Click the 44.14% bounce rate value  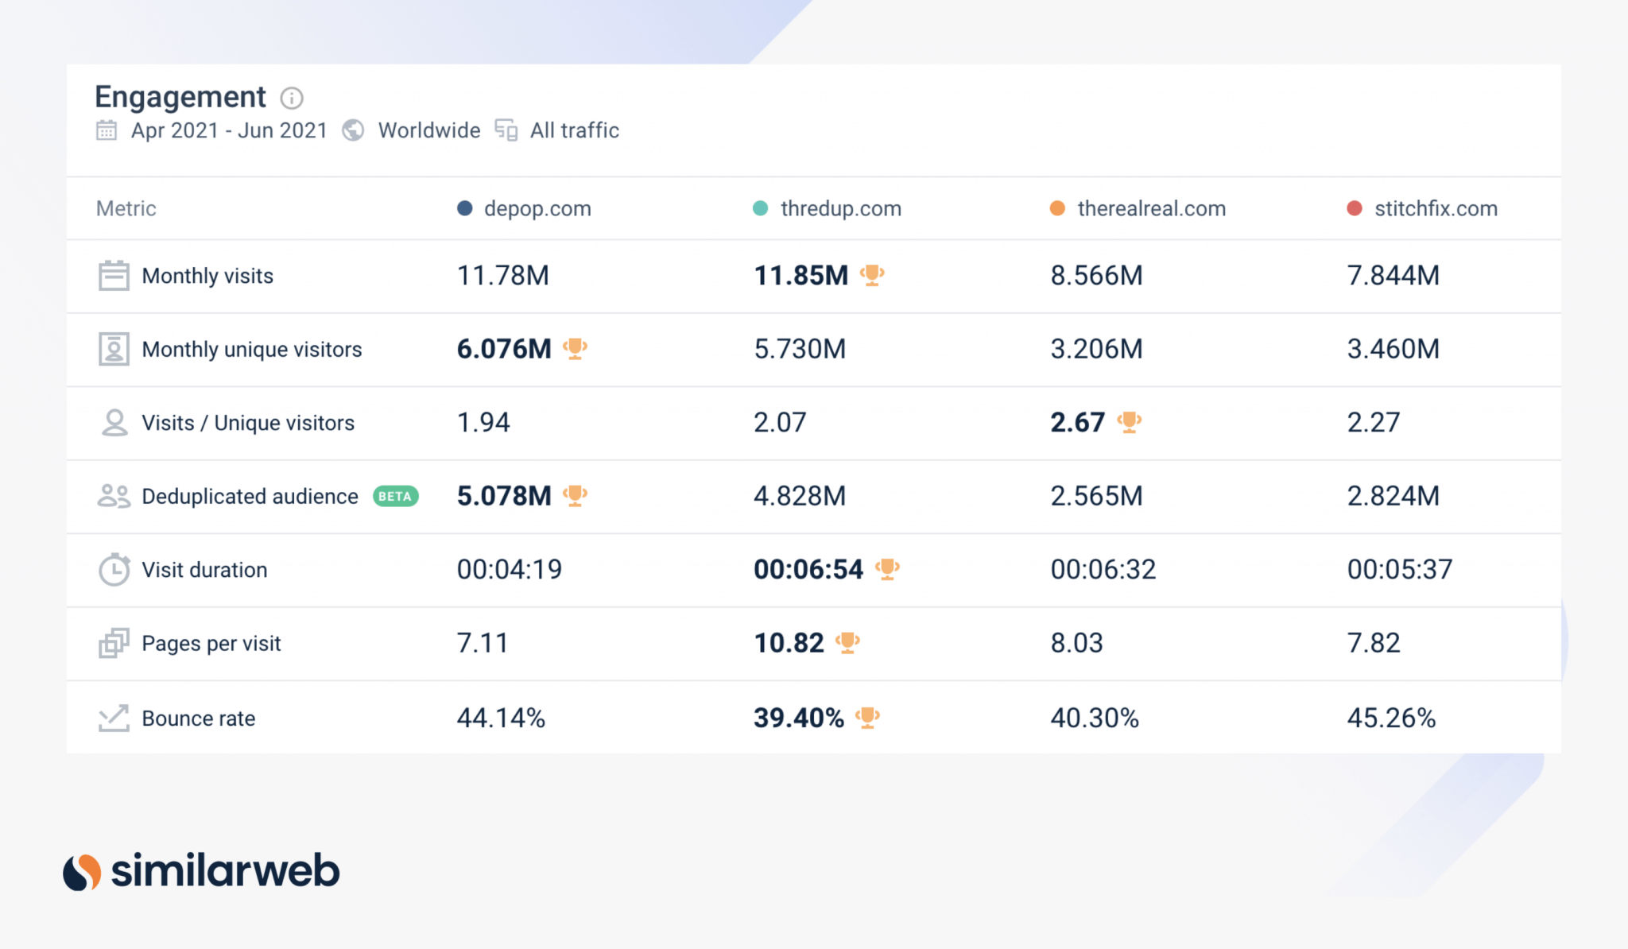pyautogui.click(x=501, y=718)
